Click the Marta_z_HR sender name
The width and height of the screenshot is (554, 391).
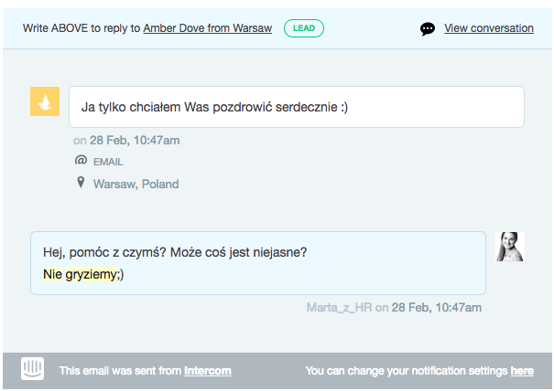point(339,308)
